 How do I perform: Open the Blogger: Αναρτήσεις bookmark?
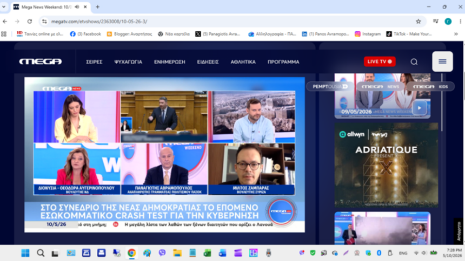130,34
